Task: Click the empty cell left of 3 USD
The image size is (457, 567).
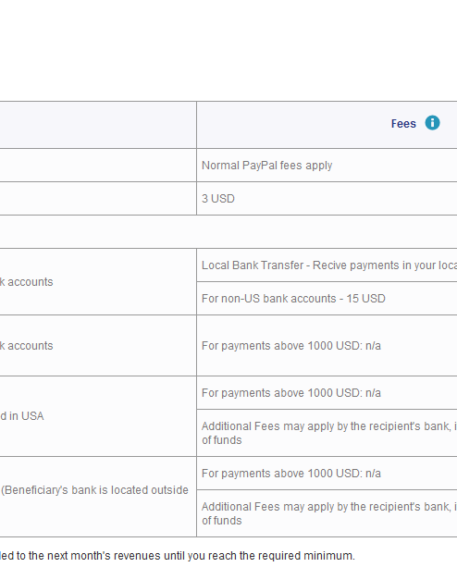Action: pos(98,199)
